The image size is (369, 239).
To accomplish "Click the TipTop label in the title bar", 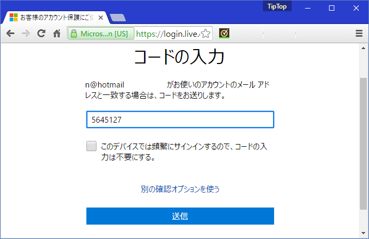I will click(277, 6).
